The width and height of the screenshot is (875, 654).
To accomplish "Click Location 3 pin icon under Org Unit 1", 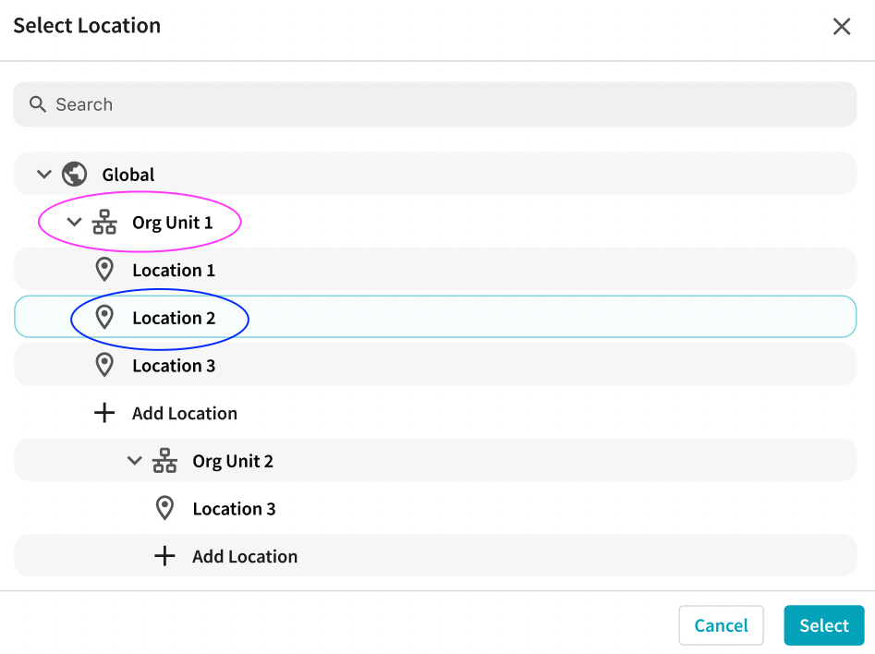I will 104,366.
